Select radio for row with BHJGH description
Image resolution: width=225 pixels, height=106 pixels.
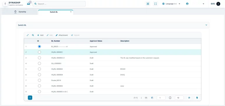[x=39, y=69]
